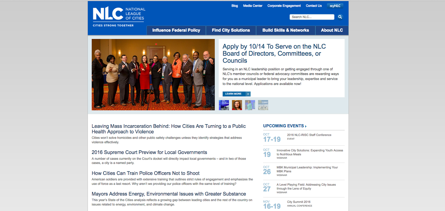Open Innovative City Solutions webinar event
445x211 pixels.
pyautogui.click(x=310, y=152)
